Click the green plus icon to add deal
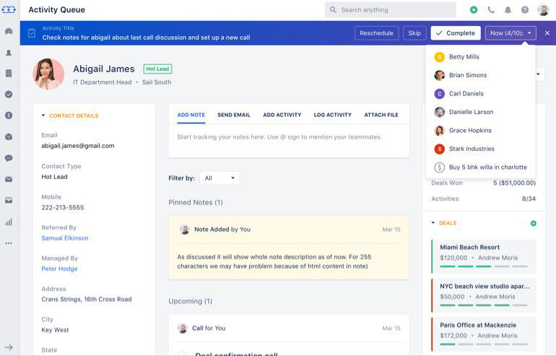556x356 pixels. click(x=534, y=223)
